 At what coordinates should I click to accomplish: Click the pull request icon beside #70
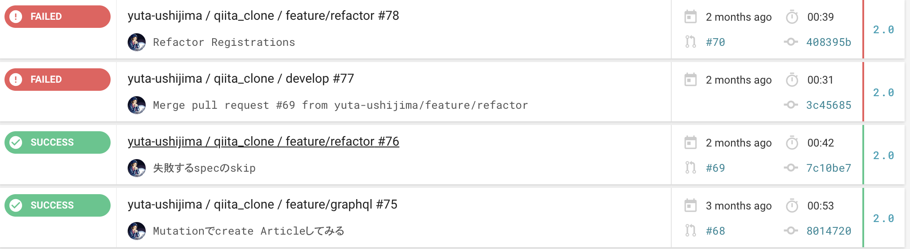click(x=690, y=42)
